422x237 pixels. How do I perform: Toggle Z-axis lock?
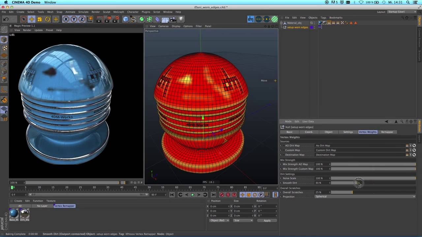(82, 19)
